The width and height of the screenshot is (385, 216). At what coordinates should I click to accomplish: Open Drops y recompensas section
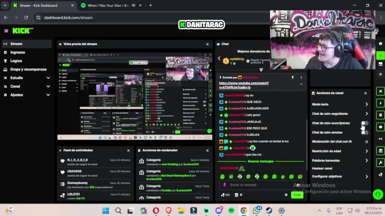[26, 69]
